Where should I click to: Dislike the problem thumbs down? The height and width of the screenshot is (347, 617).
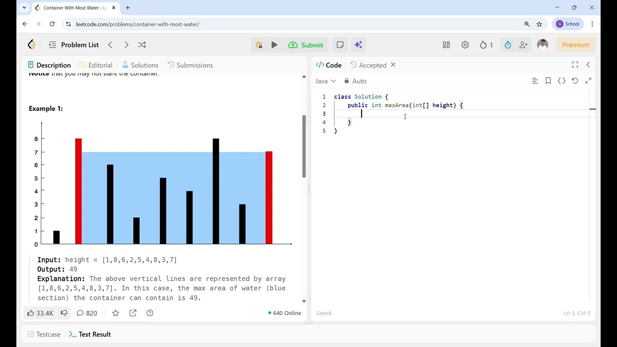(64, 313)
